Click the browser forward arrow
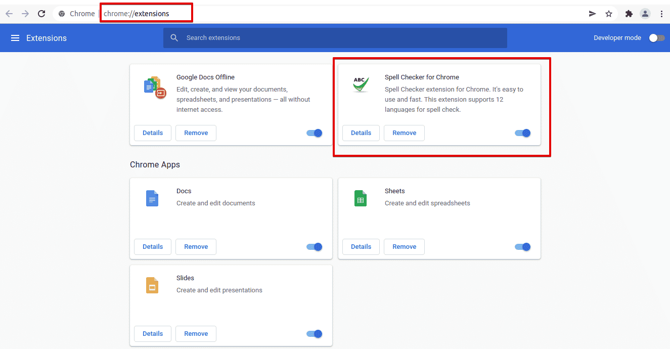 point(25,14)
